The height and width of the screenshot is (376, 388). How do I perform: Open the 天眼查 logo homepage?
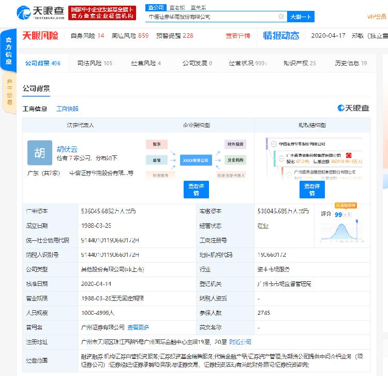click(40, 12)
